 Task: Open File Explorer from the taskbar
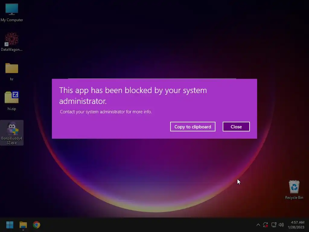[23, 225]
